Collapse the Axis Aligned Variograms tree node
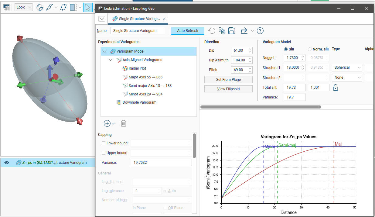 111,60
